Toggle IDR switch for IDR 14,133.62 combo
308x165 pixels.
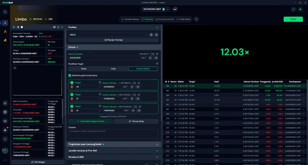click(x=134, y=95)
